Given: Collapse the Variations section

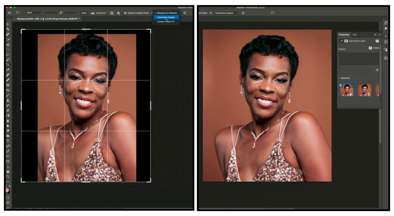Looking at the screenshot, I should [x=339, y=78].
